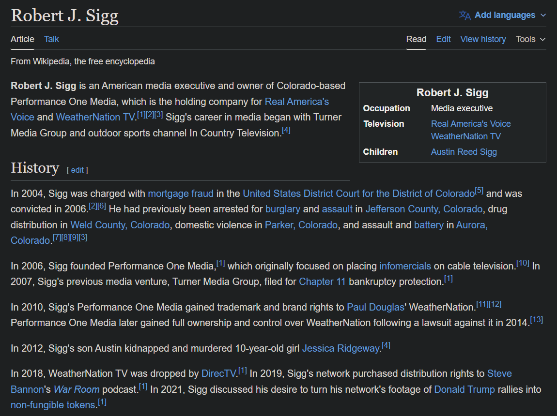Open United States District Court for Colorado link
Screen dimensions: 557x416
click(359, 193)
